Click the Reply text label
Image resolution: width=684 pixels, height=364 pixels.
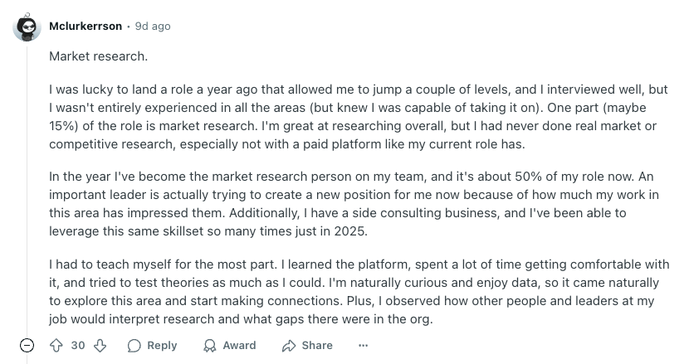[162, 346]
